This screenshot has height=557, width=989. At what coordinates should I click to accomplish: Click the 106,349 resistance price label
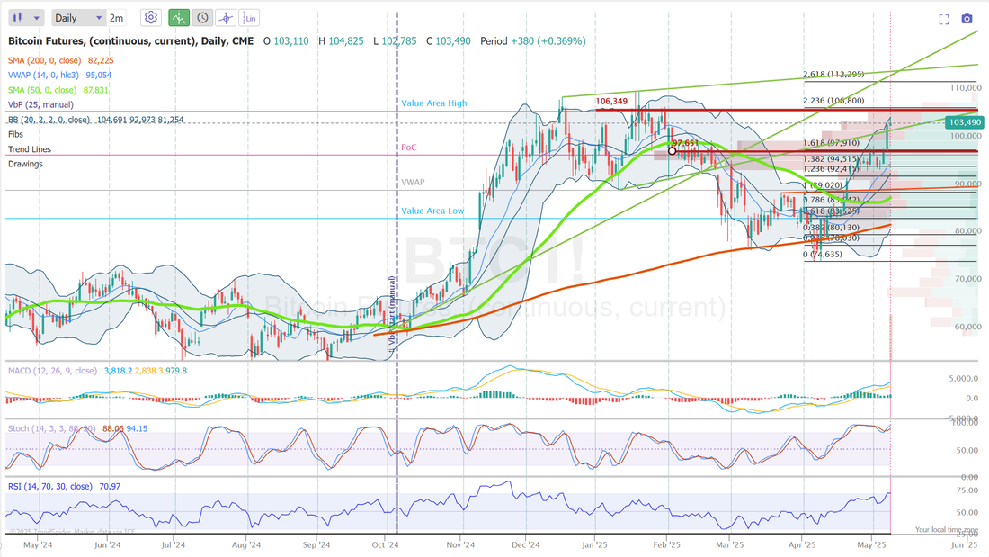[611, 101]
